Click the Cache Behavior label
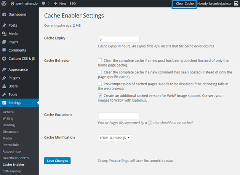240x175 pixels. [x=57, y=60]
